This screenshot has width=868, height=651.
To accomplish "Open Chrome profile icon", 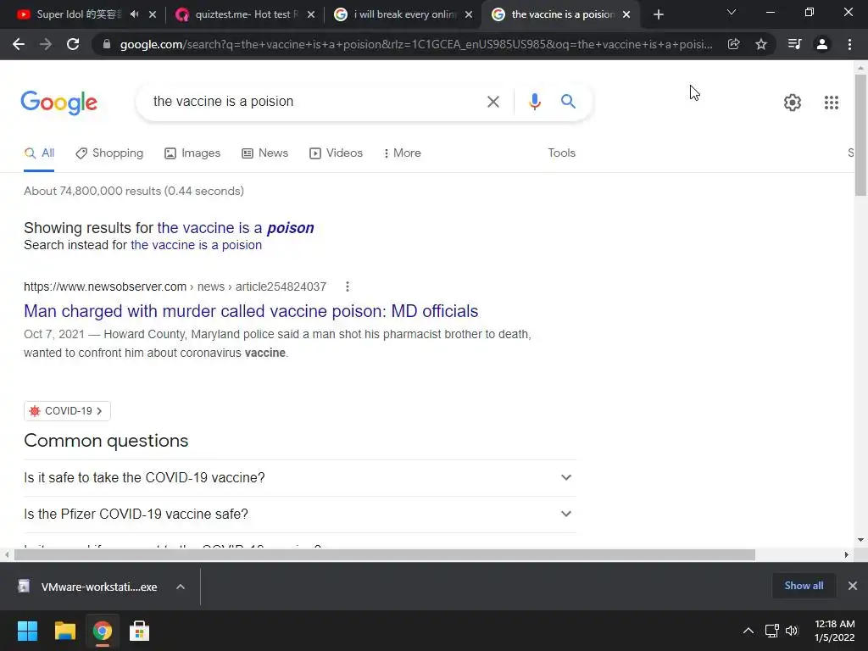I will tap(822, 44).
